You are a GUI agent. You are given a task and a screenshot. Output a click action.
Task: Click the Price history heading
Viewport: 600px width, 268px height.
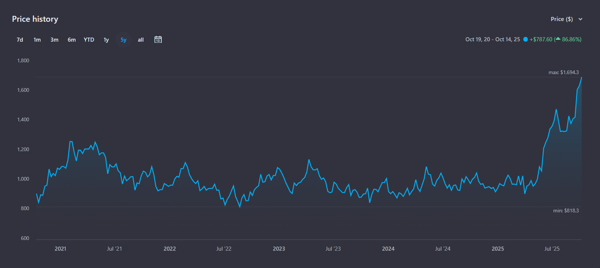pos(35,19)
